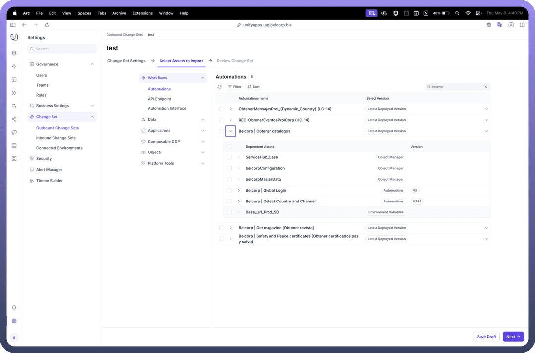
Task: Click the refresh icon beside Filter
Action: coord(220,87)
